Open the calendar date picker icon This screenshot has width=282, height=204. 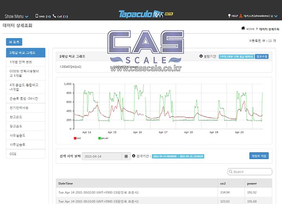tap(126, 156)
